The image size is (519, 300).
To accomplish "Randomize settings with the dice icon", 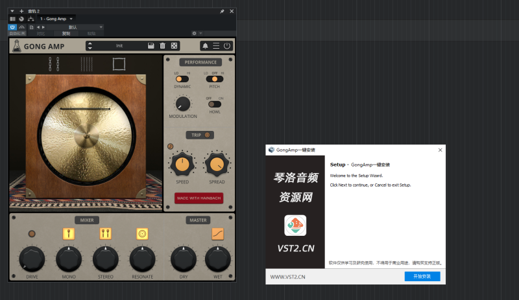I will click(174, 46).
